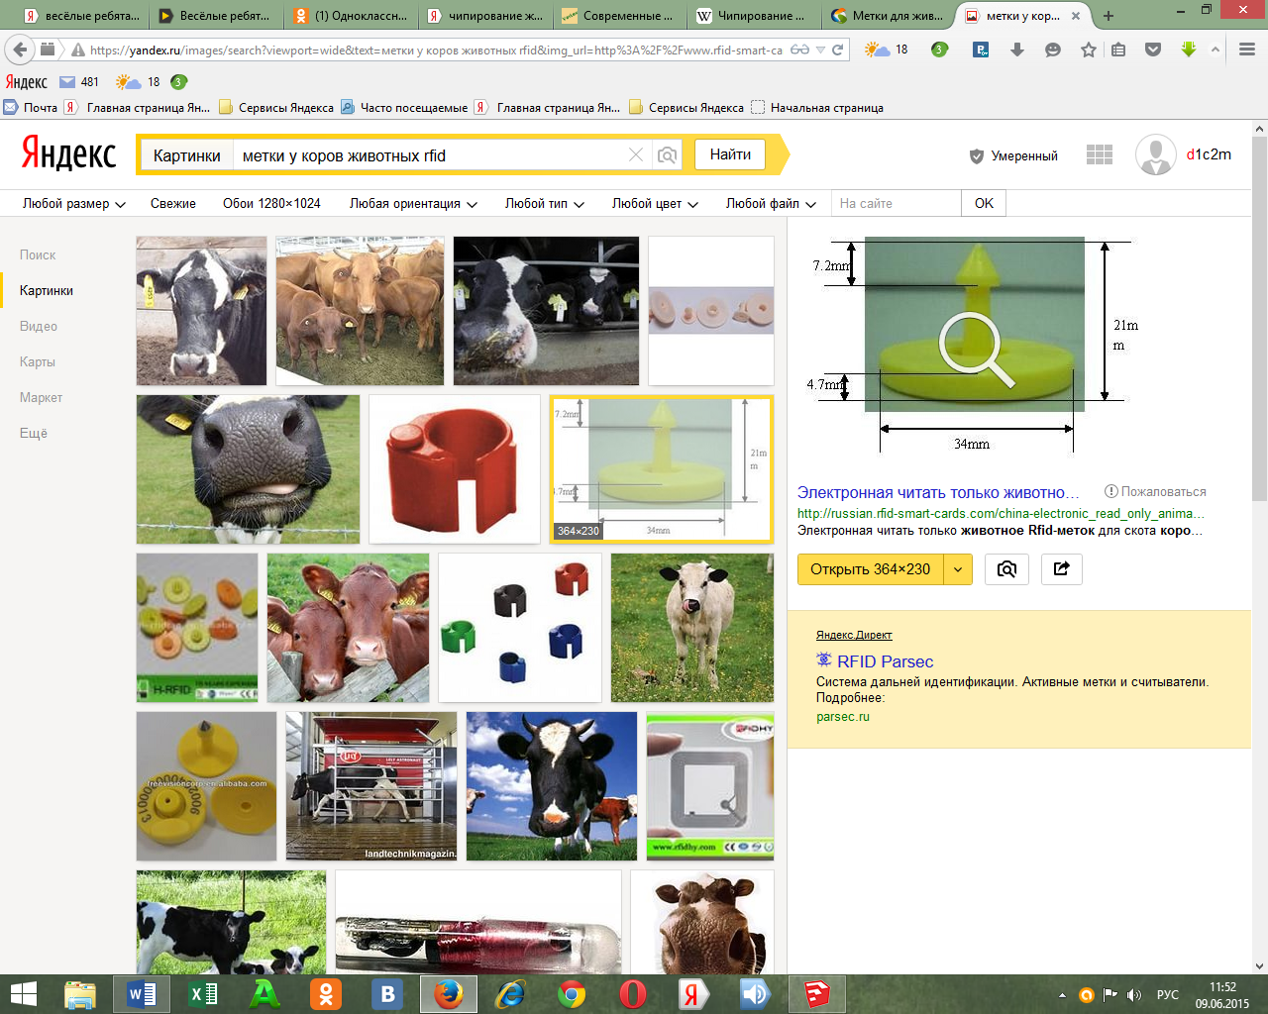Open the Odnoklassniki app in taskbar
Viewport: 1268px width, 1014px height.
click(x=326, y=994)
